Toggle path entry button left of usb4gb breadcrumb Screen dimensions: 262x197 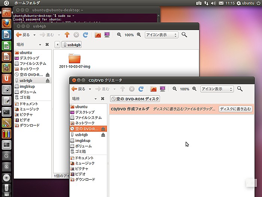coord(57,45)
